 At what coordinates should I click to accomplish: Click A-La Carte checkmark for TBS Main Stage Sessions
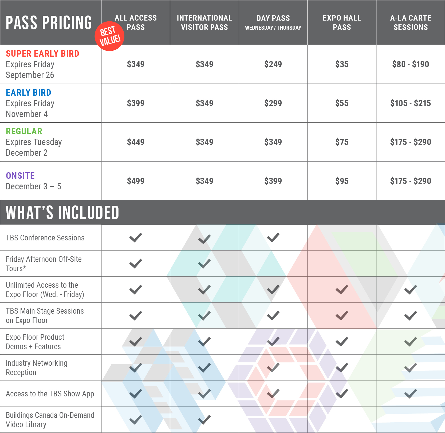(411, 315)
